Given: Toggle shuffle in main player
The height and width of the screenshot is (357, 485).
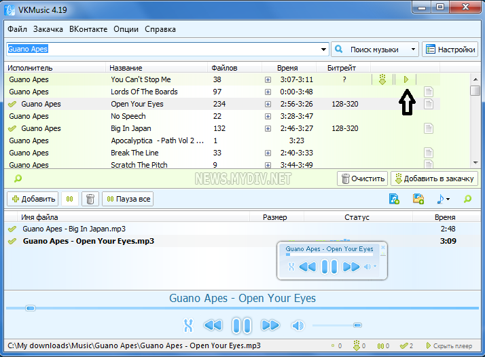Looking at the screenshot, I should click(188, 326).
